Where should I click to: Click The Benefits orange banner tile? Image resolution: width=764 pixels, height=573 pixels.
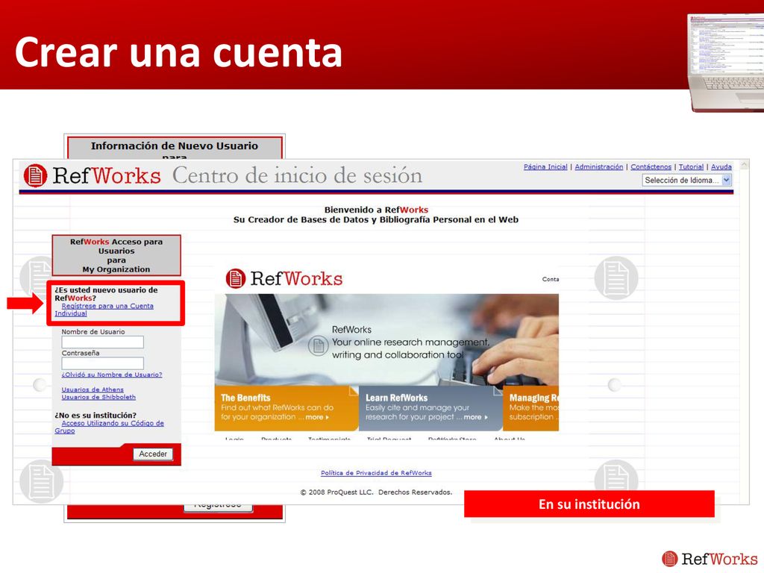pos(286,408)
